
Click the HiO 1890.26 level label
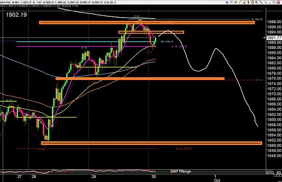[x=167, y=42]
